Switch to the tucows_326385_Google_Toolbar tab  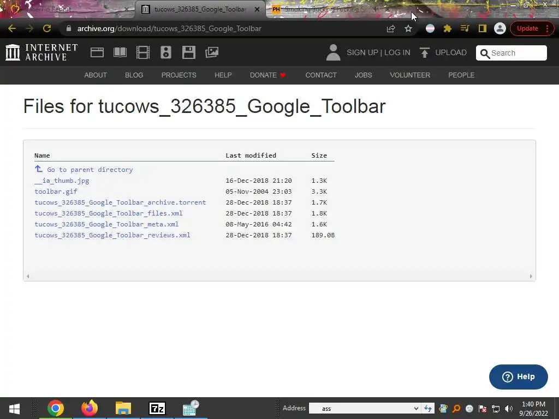pos(200,9)
